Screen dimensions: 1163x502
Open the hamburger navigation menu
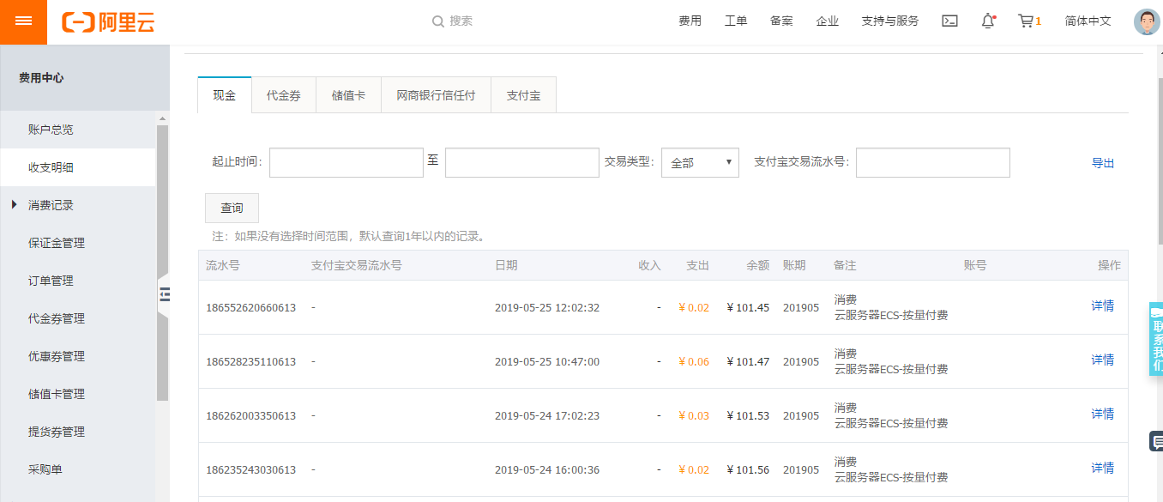click(x=23, y=21)
